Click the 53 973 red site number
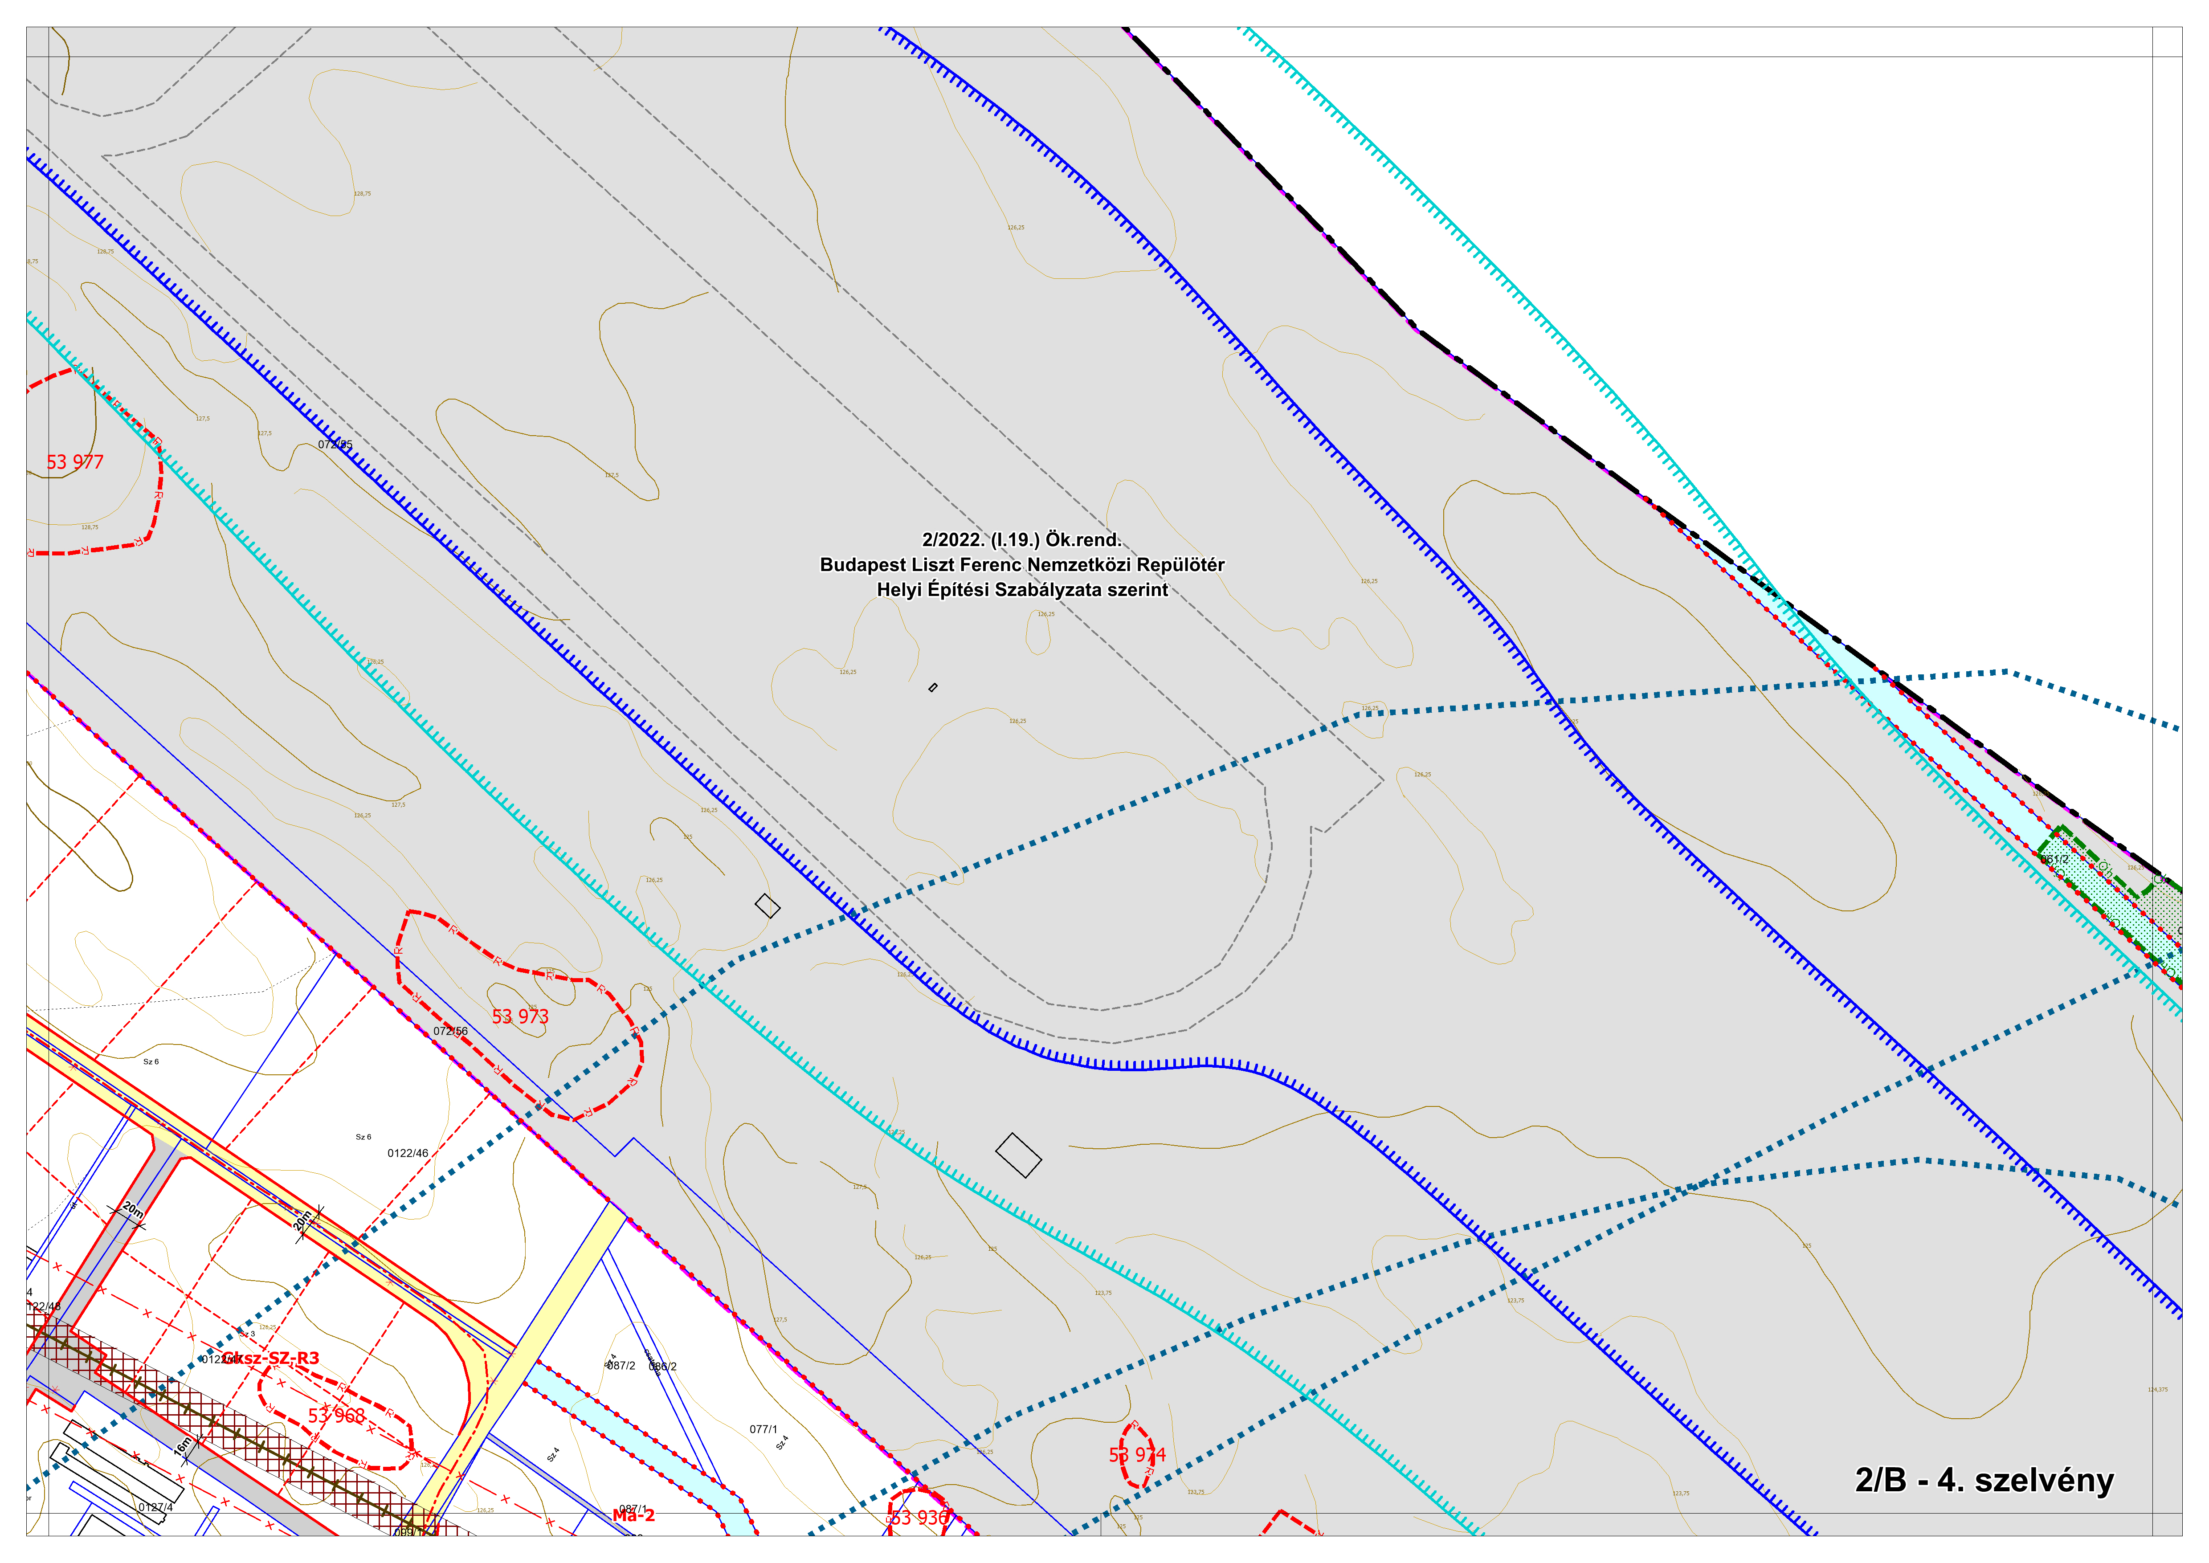The width and height of the screenshot is (2209, 1563). point(520,1017)
